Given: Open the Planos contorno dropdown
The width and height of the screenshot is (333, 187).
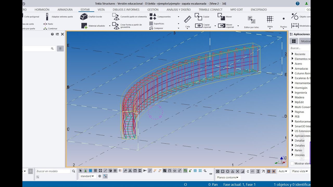Looking at the screenshot, I should [228, 177].
